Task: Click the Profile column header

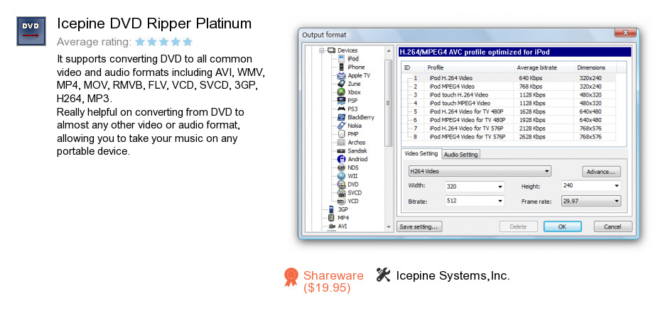Action: (470, 67)
